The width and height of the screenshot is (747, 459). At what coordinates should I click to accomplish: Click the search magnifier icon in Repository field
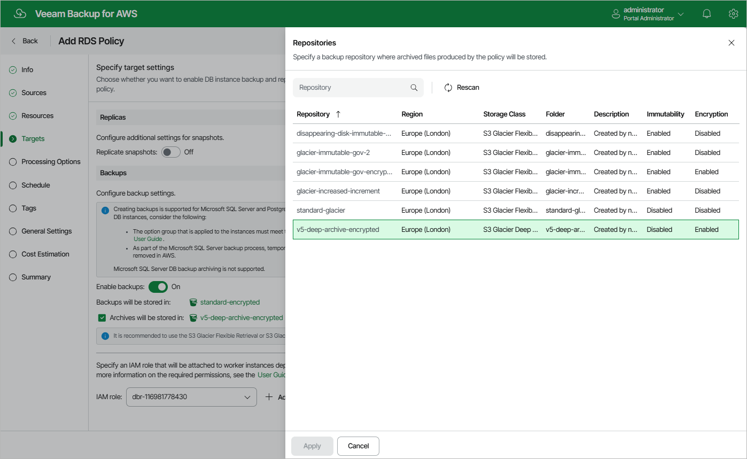[x=414, y=88]
